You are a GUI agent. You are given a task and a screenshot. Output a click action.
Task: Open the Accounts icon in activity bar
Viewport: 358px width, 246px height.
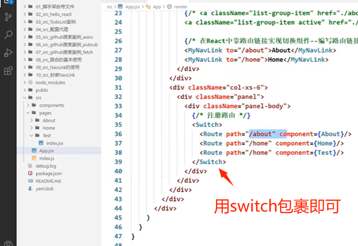click(8, 243)
